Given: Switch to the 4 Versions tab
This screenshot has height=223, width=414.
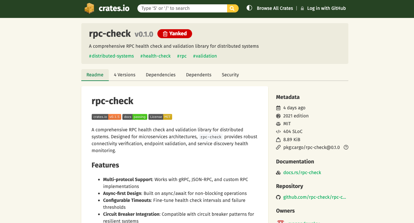Looking at the screenshot, I should click(x=124, y=75).
